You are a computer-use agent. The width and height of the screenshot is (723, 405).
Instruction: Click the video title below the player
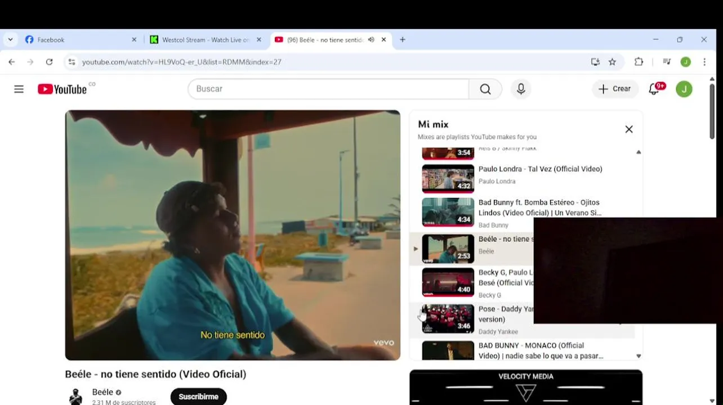click(155, 374)
